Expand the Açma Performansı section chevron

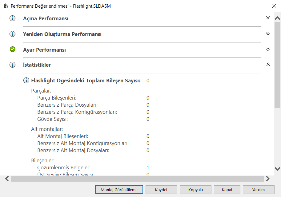(x=268, y=18)
